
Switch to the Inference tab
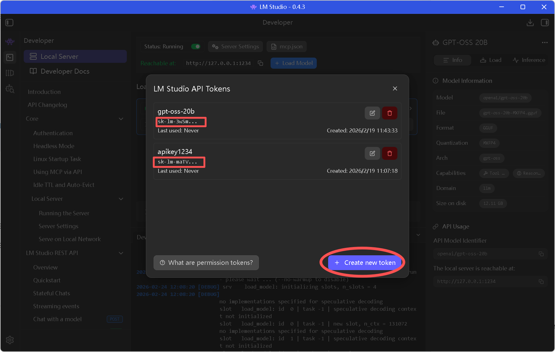[x=529, y=60]
